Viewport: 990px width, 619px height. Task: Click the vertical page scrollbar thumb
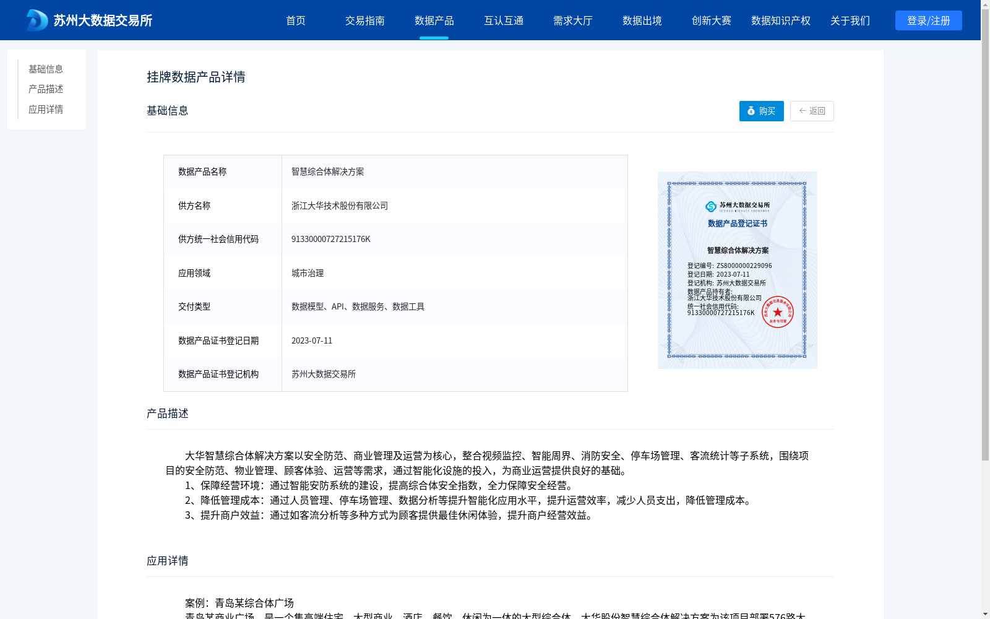[985, 235]
